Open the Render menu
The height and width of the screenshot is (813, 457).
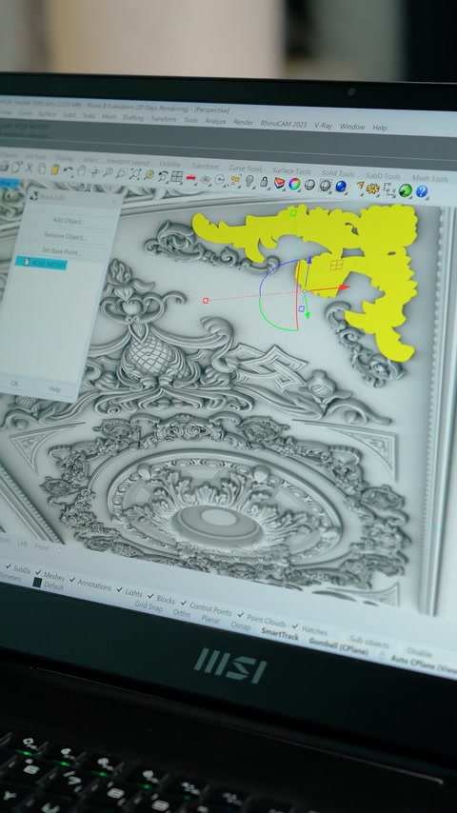click(244, 123)
